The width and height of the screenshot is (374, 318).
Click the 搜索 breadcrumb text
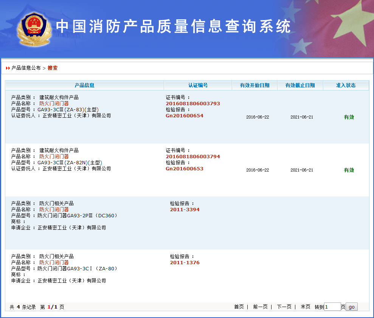coord(53,68)
